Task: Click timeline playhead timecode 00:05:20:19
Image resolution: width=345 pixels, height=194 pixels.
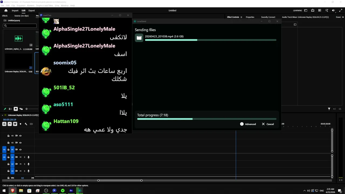Action: pos(10,120)
